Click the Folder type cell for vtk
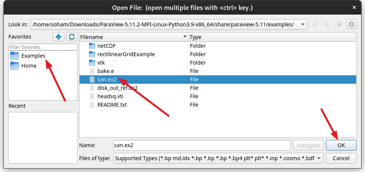 198,63
